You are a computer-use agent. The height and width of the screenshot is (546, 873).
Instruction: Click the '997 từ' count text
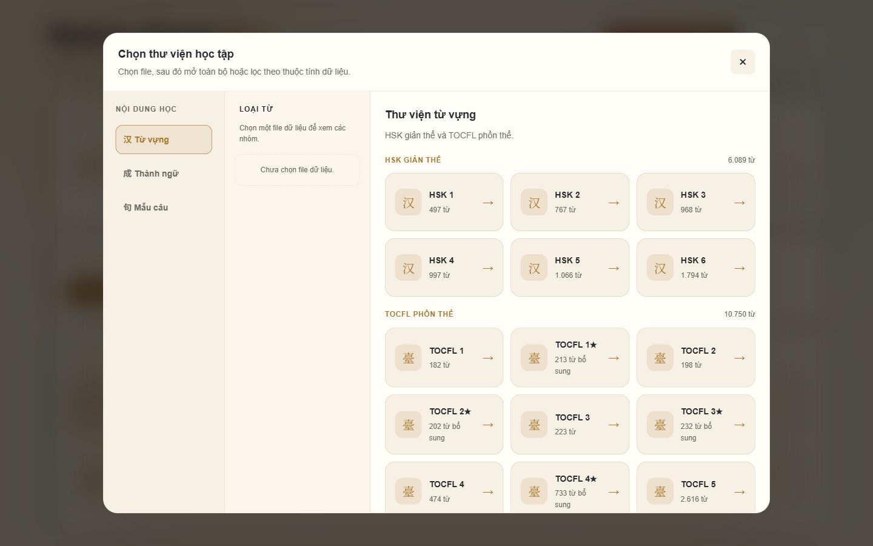(x=440, y=275)
